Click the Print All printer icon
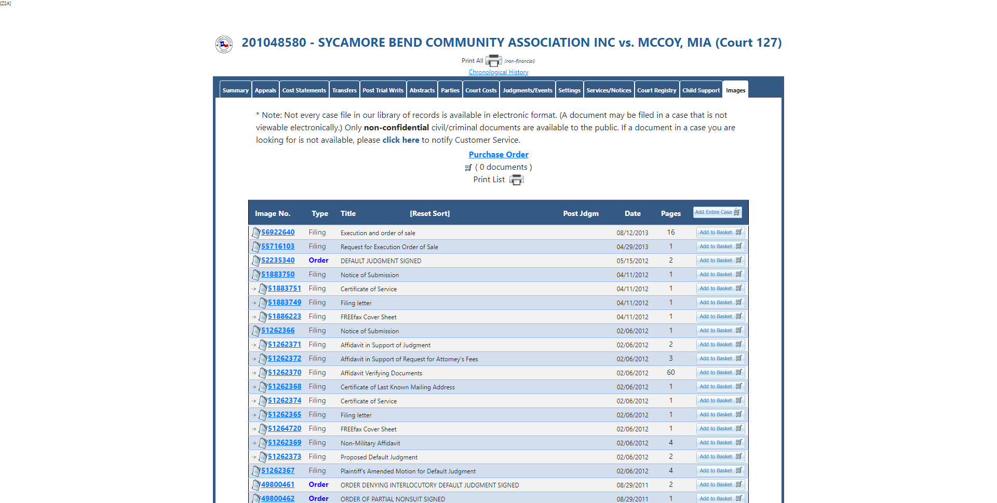 point(493,61)
